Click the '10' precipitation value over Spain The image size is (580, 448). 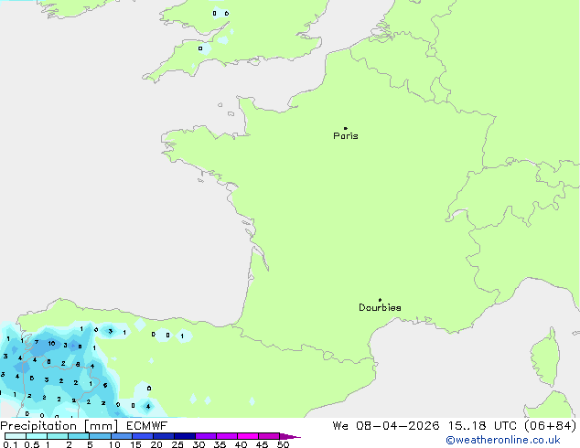tap(51, 344)
